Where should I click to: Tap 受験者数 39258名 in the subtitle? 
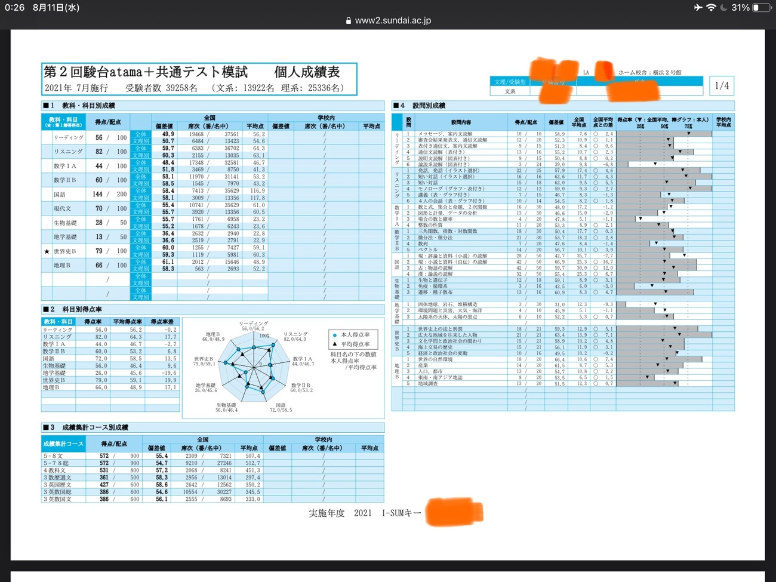coord(161,88)
